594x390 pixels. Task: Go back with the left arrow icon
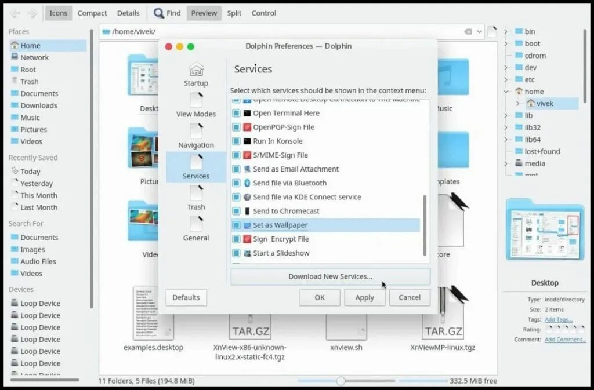15,13
